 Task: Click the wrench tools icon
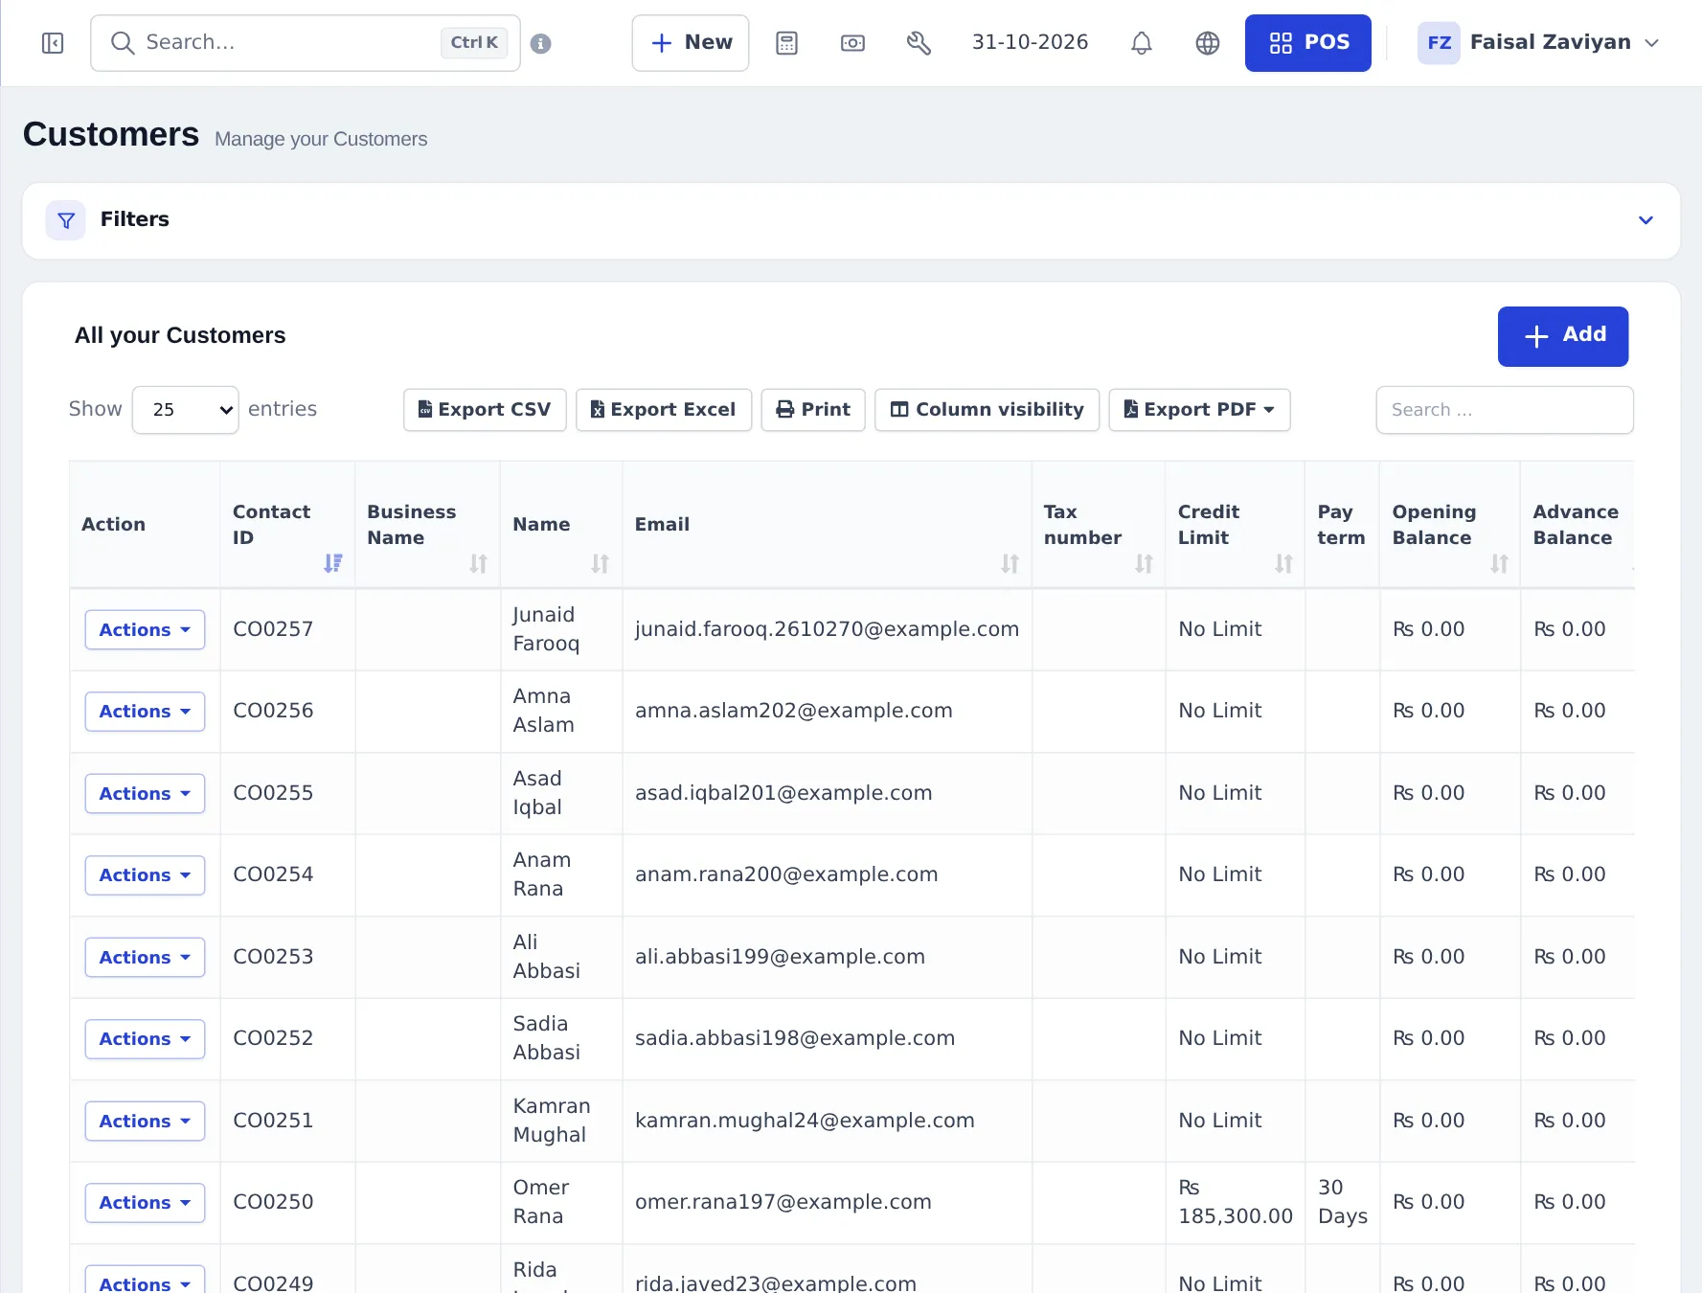tap(919, 43)
